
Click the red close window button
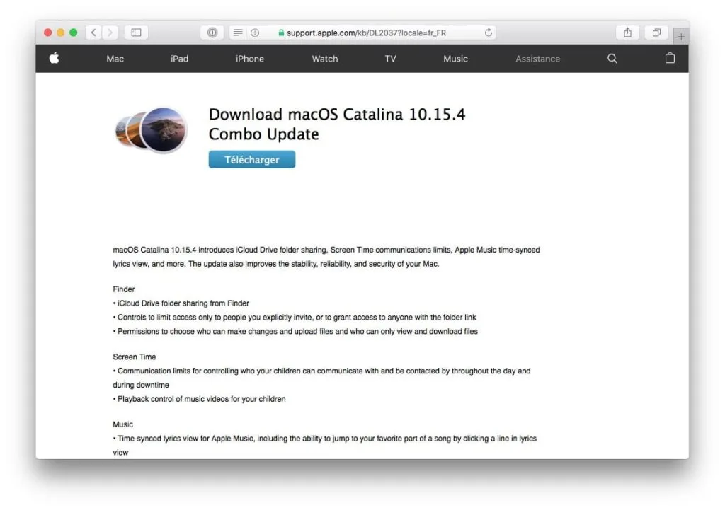(x=47, y=33)
